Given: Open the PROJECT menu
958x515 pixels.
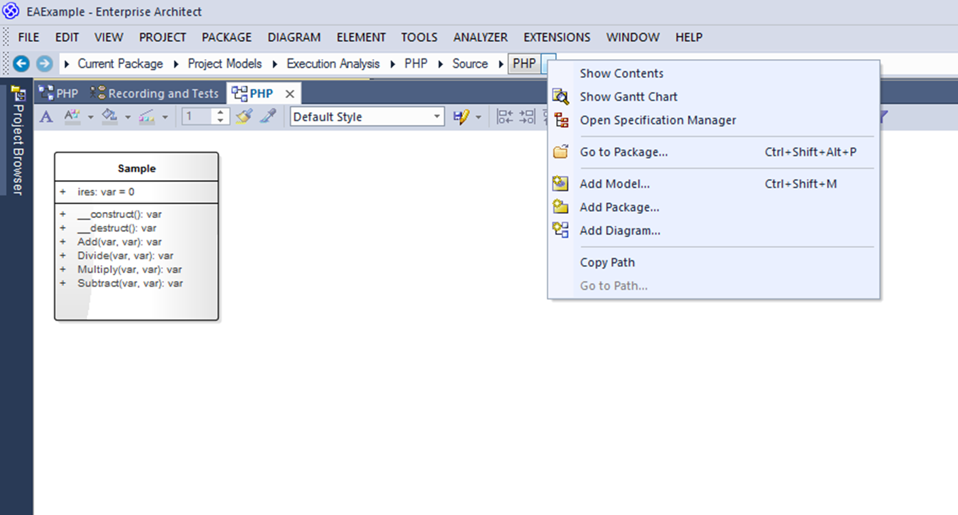Looking at the screenshot, I should pyautogui.click(x=162, y=37).
